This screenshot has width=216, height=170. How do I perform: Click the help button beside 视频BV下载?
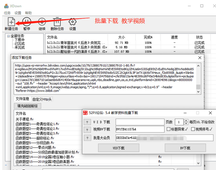(x=87, y=129)
